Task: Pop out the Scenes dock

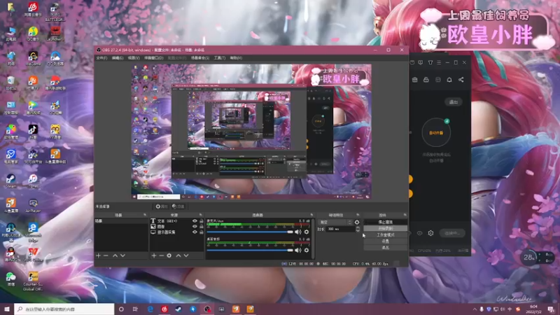Action: pyautogui.click(x=145, y=215)
